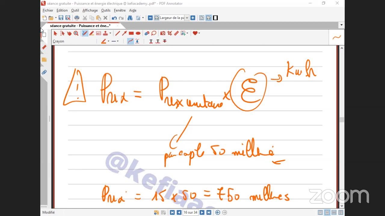Expand the Stamp tool options arrow

(110, 33)
